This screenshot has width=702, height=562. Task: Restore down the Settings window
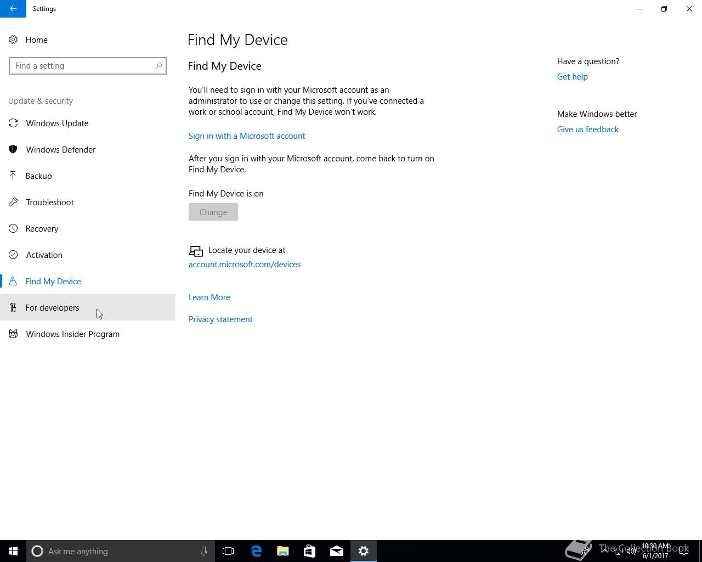coord(664,9)
